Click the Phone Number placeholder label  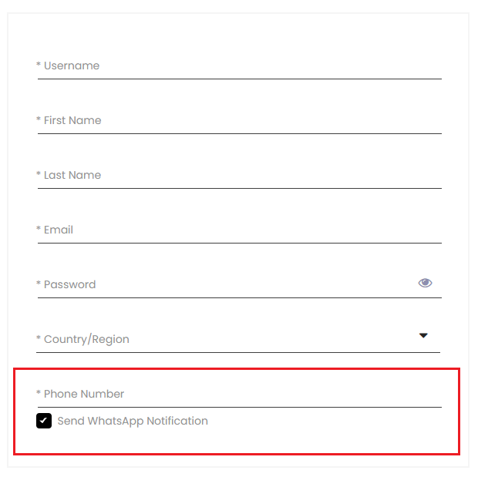click(84, 394)
